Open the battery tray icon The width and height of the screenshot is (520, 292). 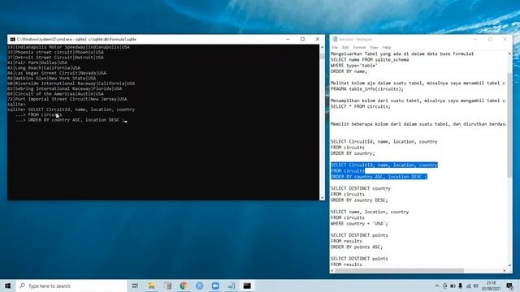click(x=453, y=286)
